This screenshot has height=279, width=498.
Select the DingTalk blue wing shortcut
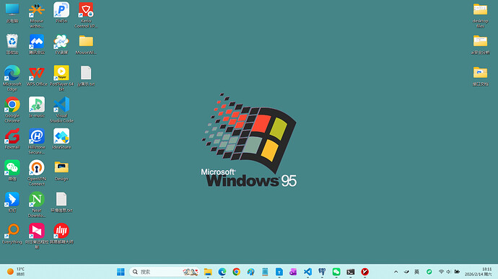[12, 202]
